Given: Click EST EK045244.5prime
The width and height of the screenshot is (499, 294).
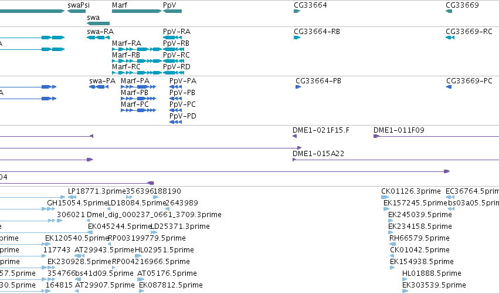Looking at the screenshot, I should pos(120,227).
